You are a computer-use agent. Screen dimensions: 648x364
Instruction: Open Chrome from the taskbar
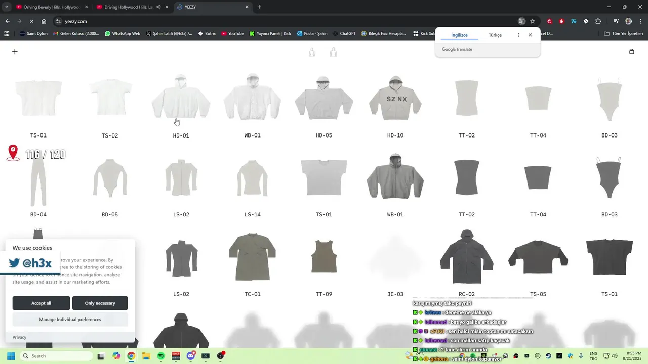[x=131, y=356]
